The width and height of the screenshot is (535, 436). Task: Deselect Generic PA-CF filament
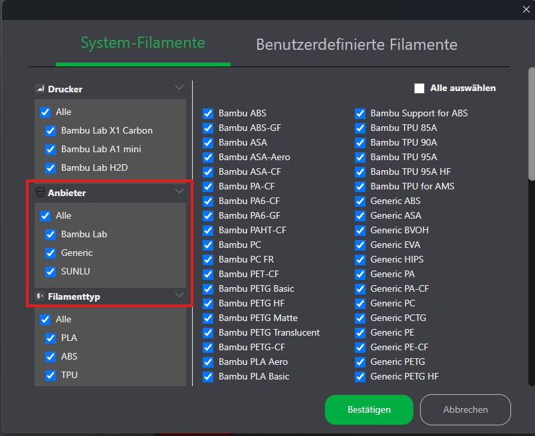click(x=360, y=289)
